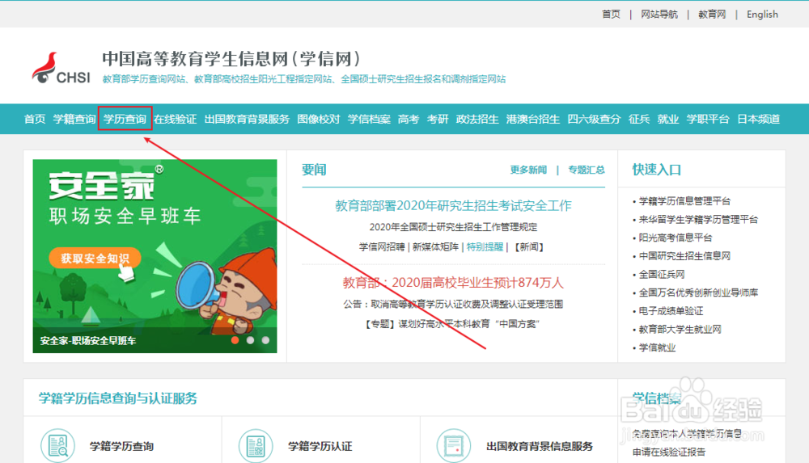The image size is (809, 463).
Task: Select the first orange carousel dot
Action: pyautogui.click(x=235, y=340)
